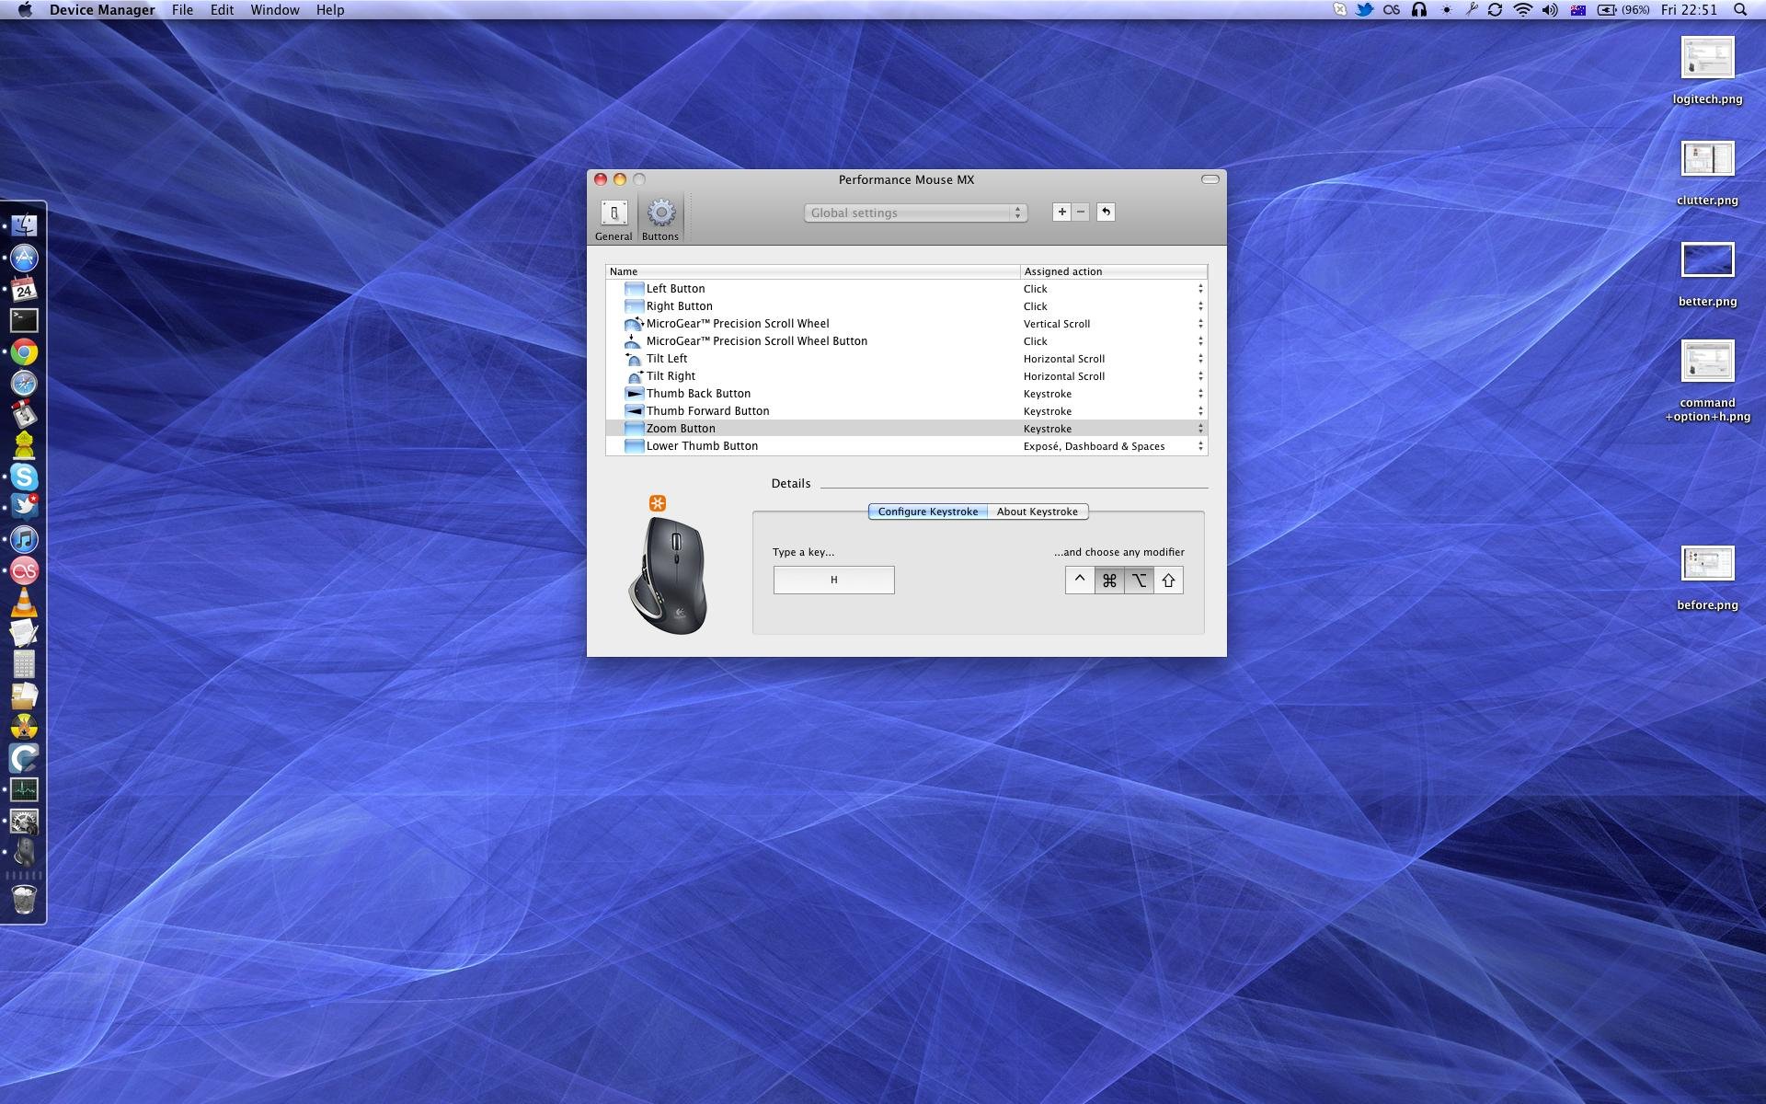Launch the App Store from the dock
Image resolution: width=1766 pixels, height=1104 pixels.
[x=24, y=258]
